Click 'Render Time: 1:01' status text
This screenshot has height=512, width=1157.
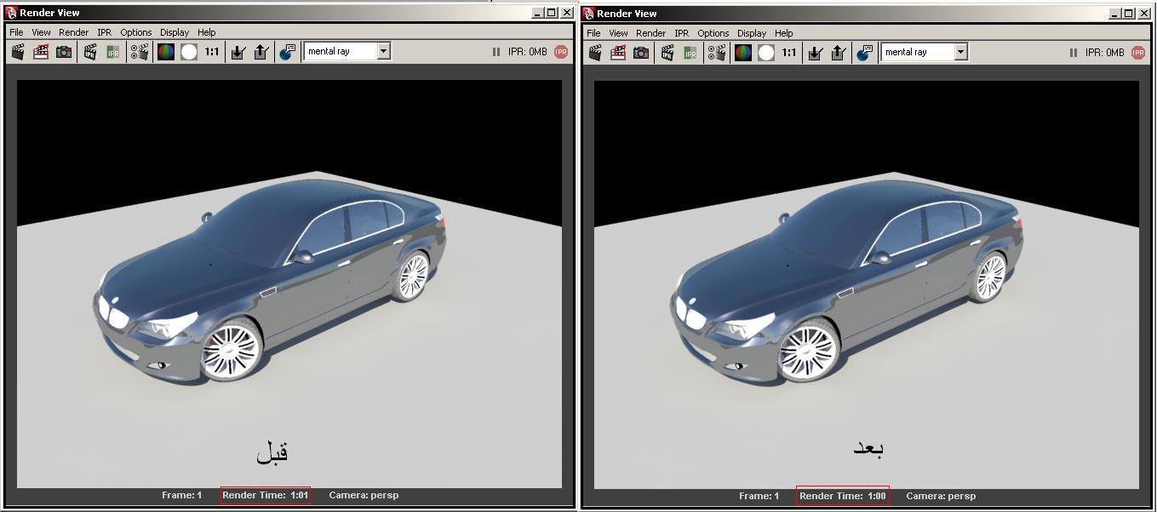266,495
